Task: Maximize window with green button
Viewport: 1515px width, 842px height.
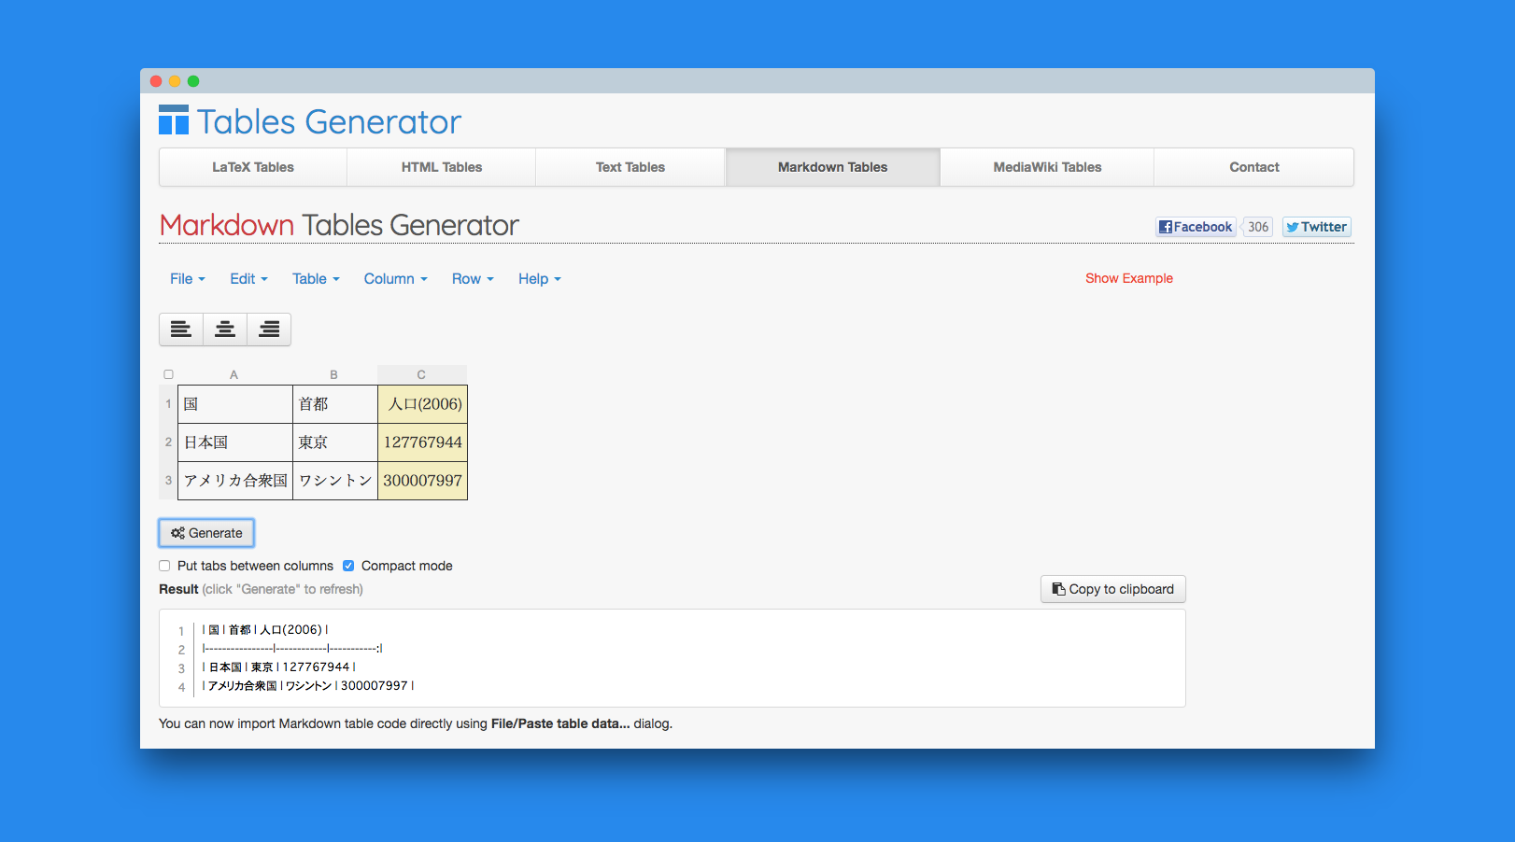Action: [193, 81]
